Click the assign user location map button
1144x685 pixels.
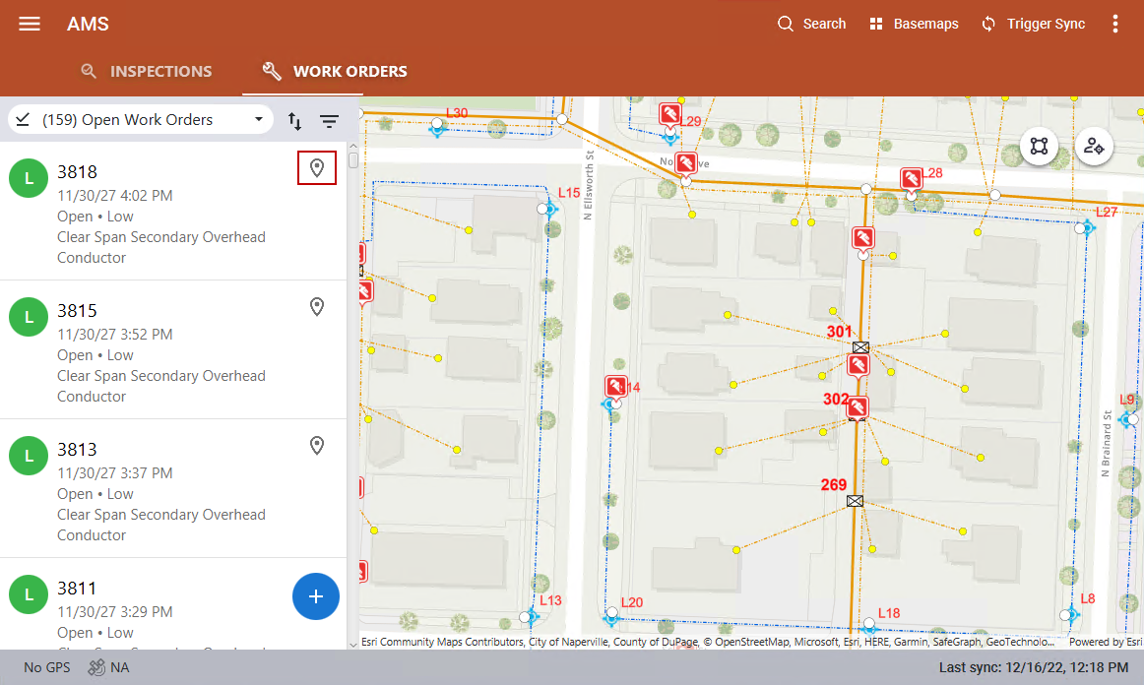click(x=1093, y=146)
